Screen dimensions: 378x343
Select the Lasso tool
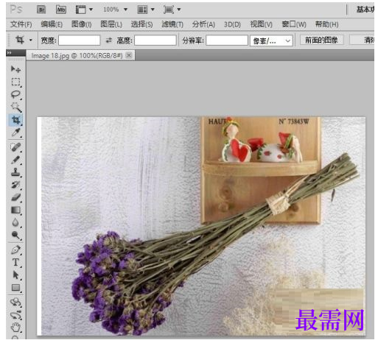pos(15,95)
